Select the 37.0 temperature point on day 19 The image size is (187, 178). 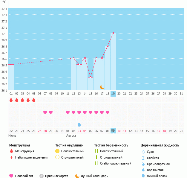pyautogui.click(x=113, y=33)
